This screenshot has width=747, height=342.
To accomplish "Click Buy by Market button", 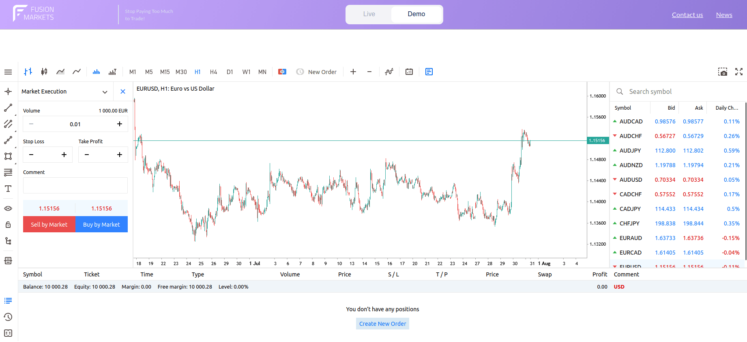I will [x=101, y=224].
